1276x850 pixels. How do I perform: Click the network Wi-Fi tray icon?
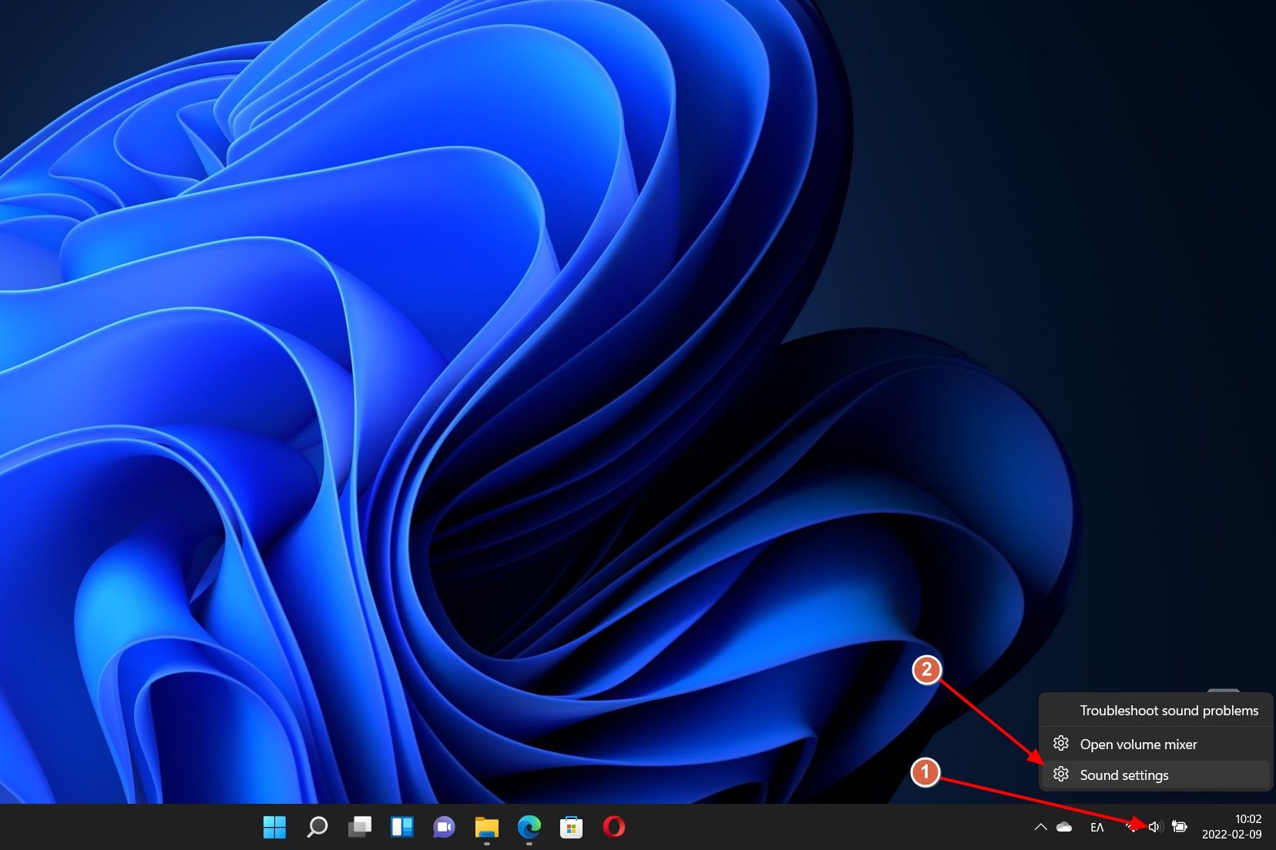1131,827
